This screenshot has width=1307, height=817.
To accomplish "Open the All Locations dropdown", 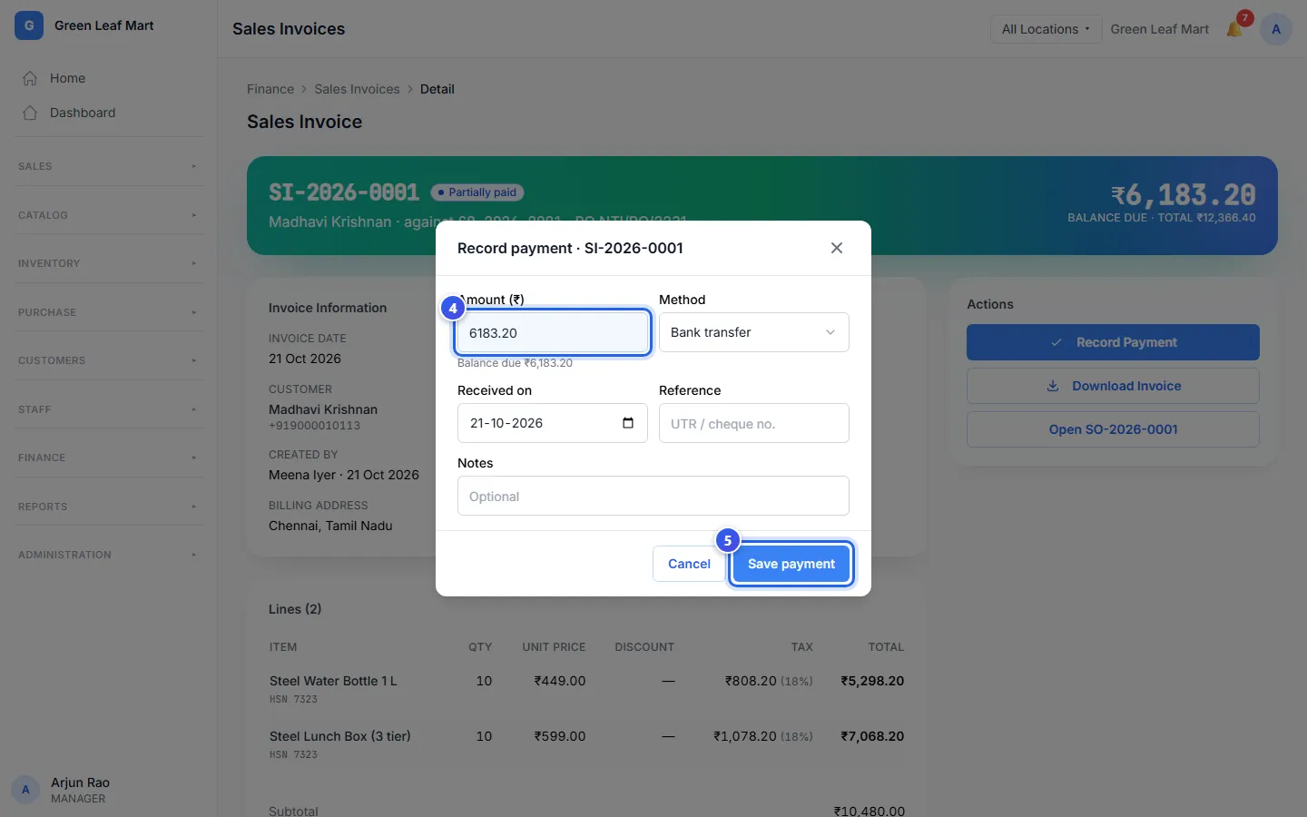I will coord(1046,29).
